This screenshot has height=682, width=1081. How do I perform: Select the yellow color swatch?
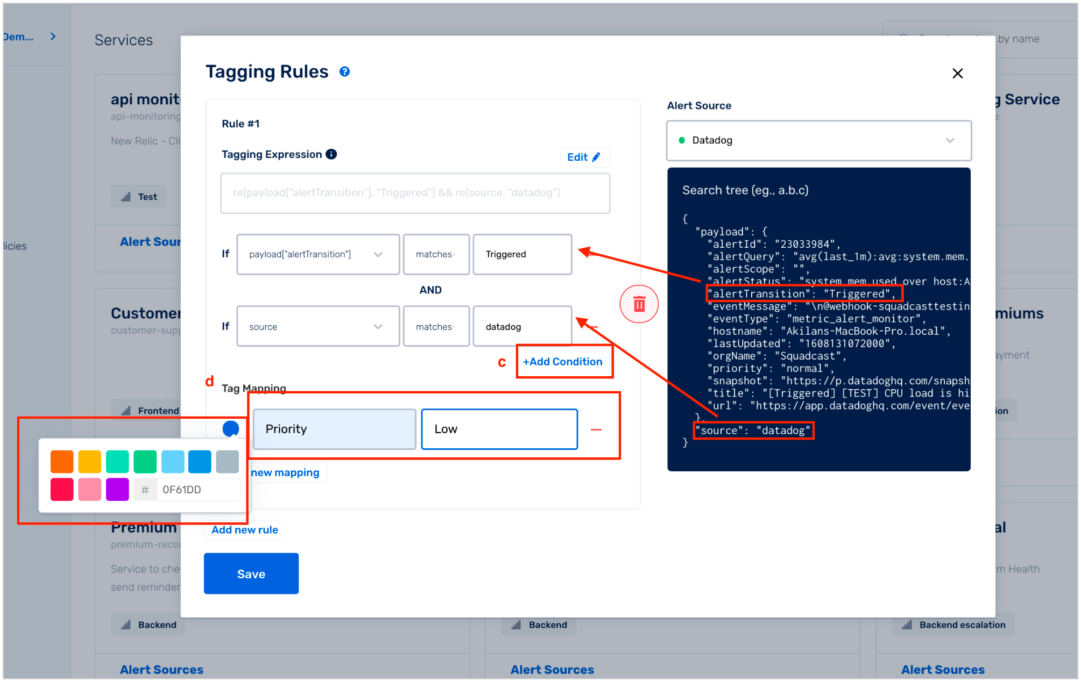pyautogui.click(x=89, y=462)
